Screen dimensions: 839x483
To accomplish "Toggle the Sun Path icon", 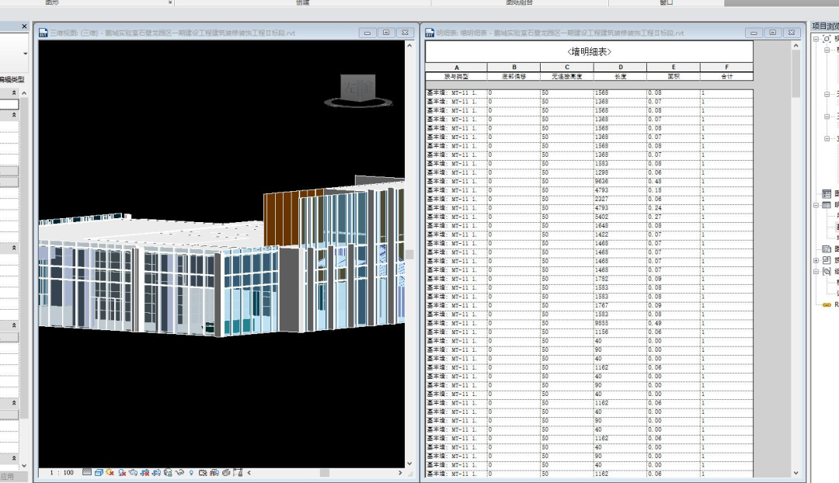I will [110, 472].
